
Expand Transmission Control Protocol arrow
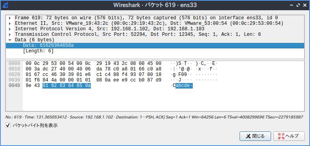pyautogui.click(x=10, y=35)
